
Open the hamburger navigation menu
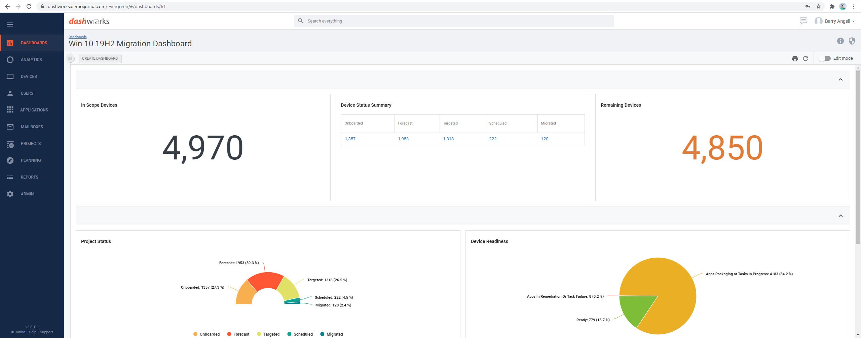point(10,25)
